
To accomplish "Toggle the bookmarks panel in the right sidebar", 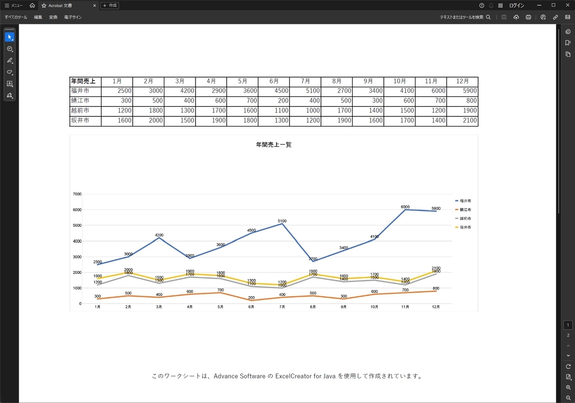I will pos(568,43).
